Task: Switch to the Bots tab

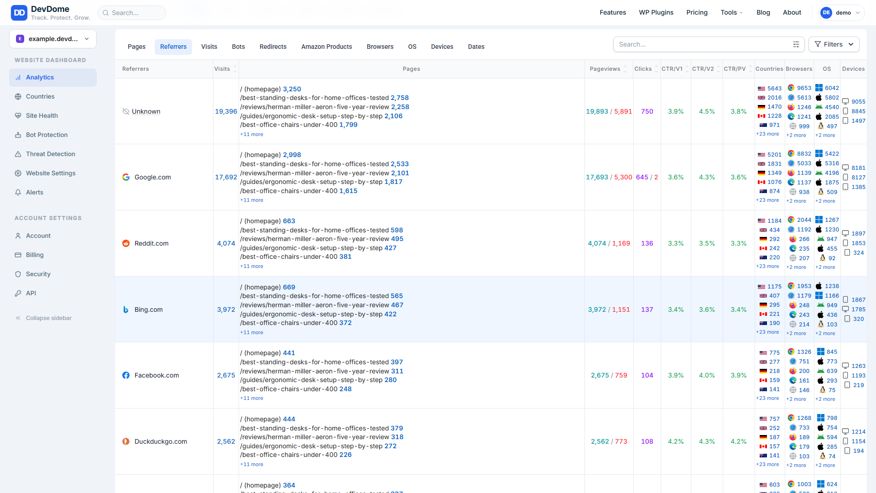Action: tap(239, 47)
